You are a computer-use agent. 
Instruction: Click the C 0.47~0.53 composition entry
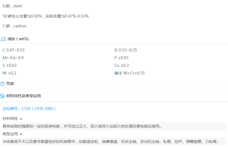pyautogui.click(x=14, y=50)
